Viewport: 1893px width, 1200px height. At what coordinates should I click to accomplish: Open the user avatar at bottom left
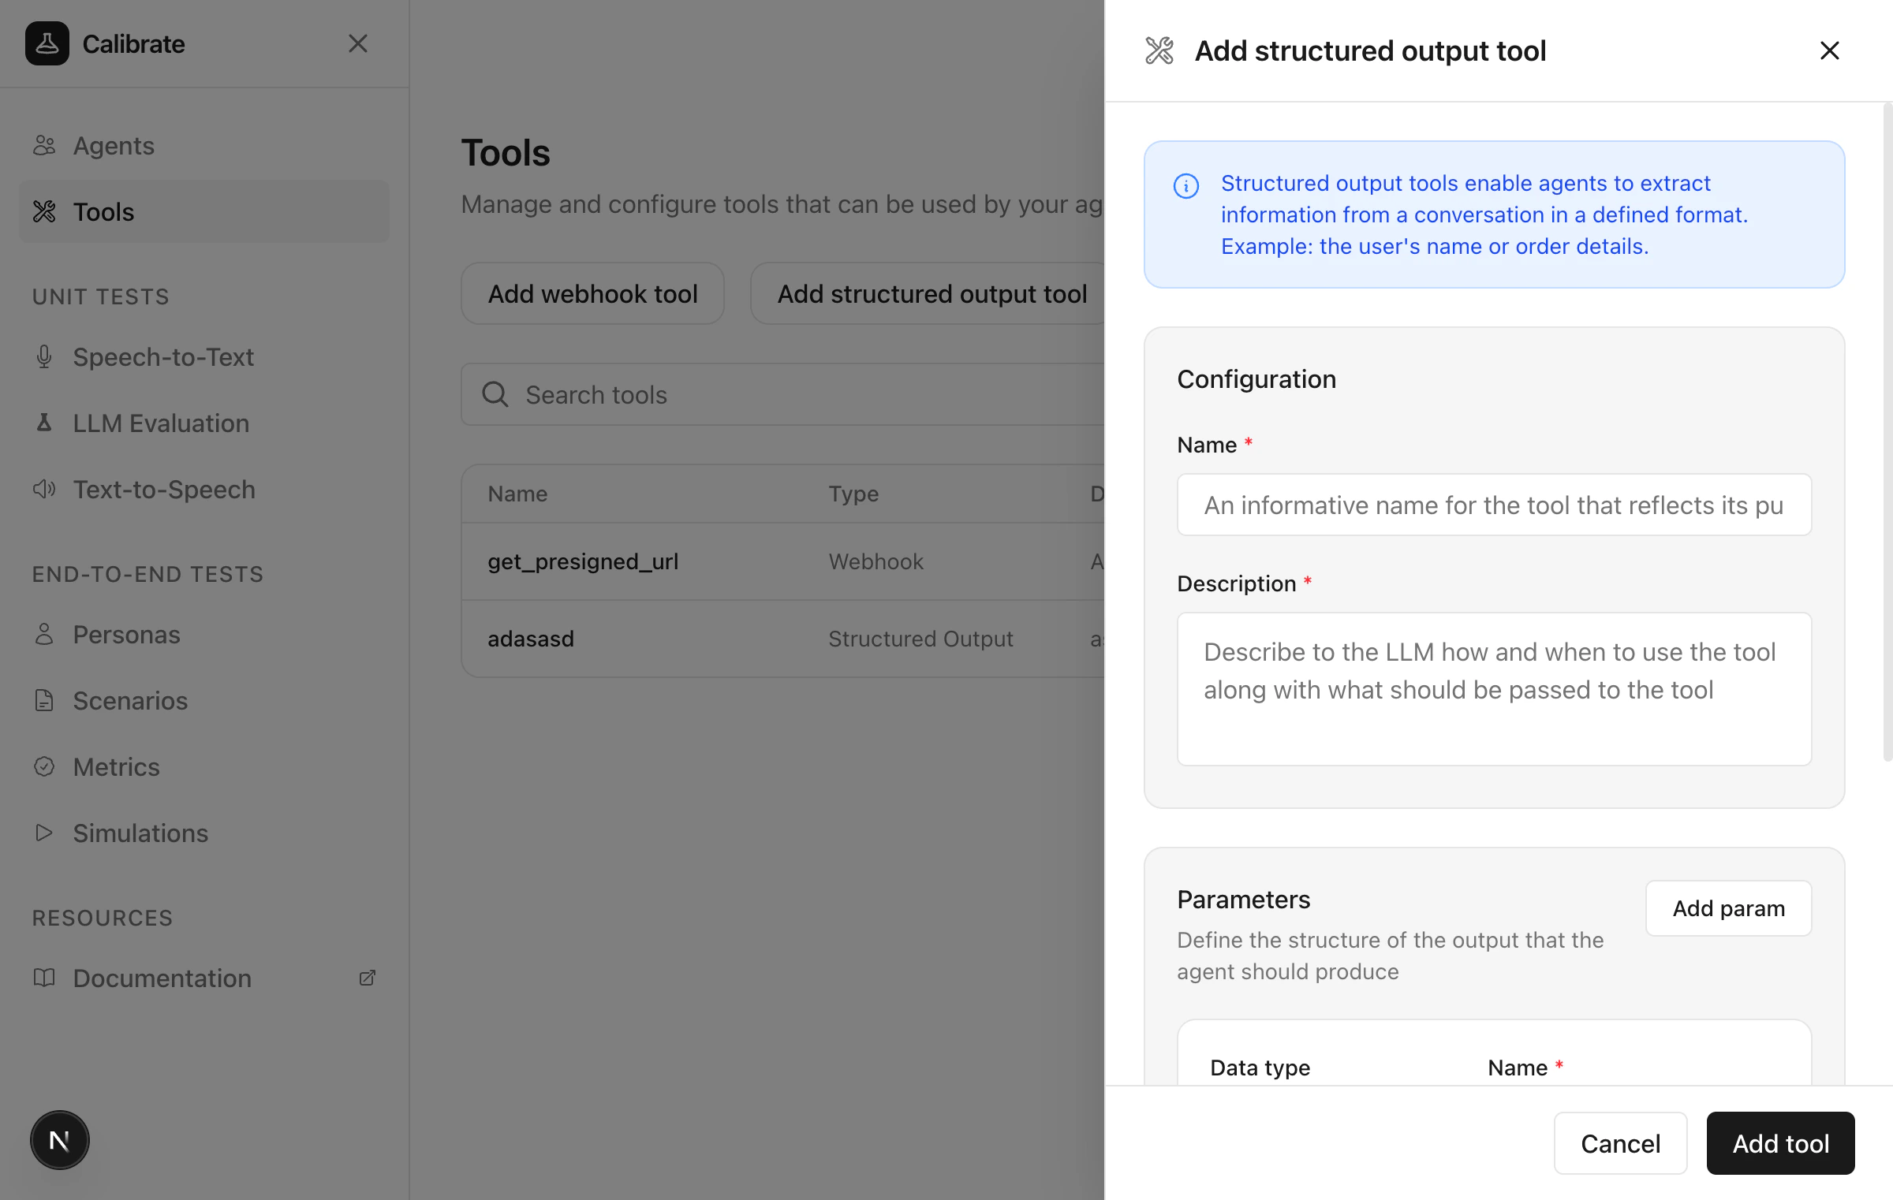(59, 1139)
